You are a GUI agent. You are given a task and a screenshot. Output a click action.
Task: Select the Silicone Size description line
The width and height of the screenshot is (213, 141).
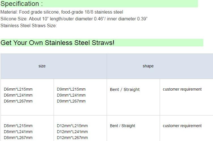[x=74, y=19]
